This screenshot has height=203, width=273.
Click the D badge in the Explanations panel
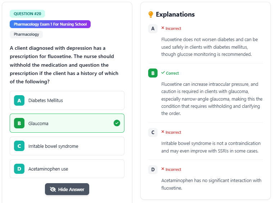[x=153, y=169]
